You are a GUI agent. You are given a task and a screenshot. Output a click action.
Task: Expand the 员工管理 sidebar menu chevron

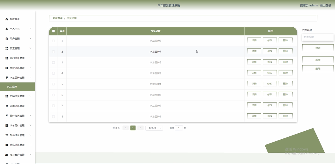tap(30, 48)
